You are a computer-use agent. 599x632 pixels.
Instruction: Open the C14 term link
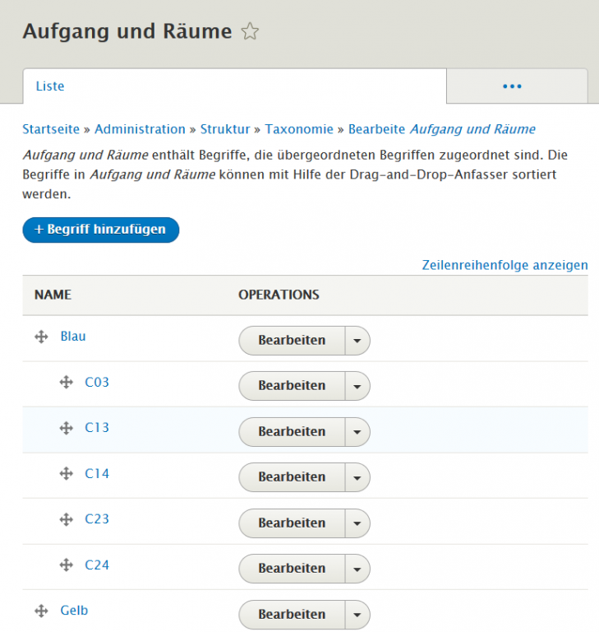pos(97,474)
